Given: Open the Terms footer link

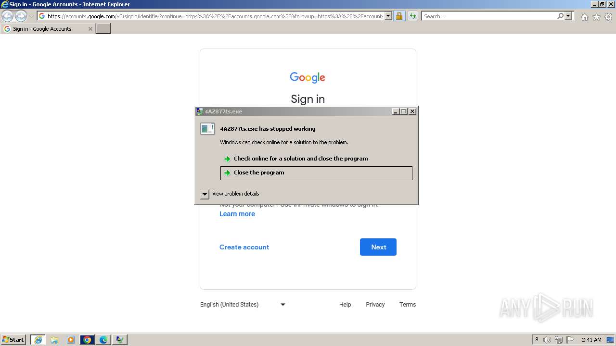Looking at the screenshot, I should (408, 305).
